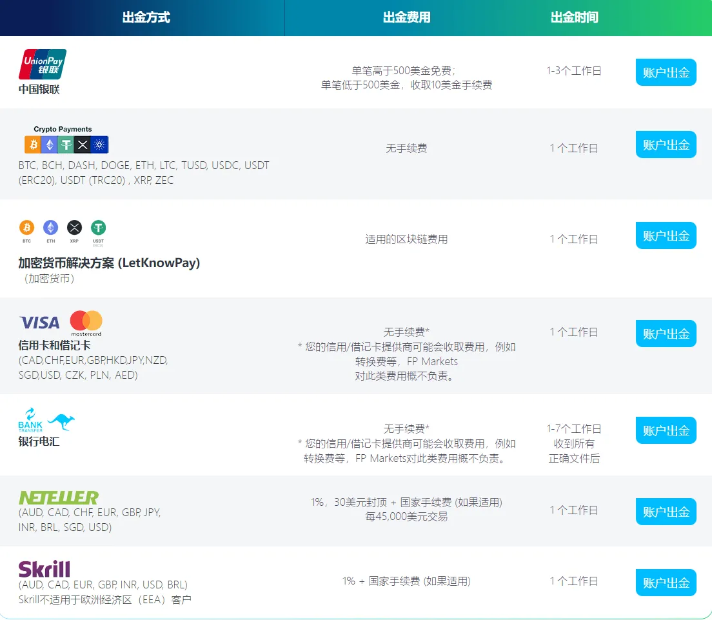
Task: Click the round ETH icon in LetKnowPay row
Action: (x=50, y=227)
